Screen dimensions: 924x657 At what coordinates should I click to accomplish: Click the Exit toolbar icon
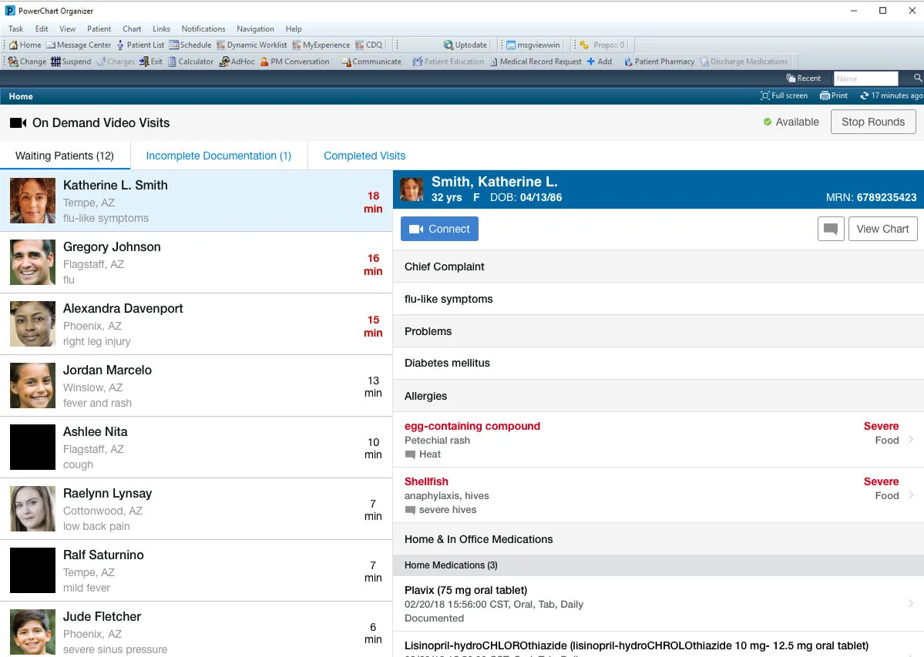[151, 61]
